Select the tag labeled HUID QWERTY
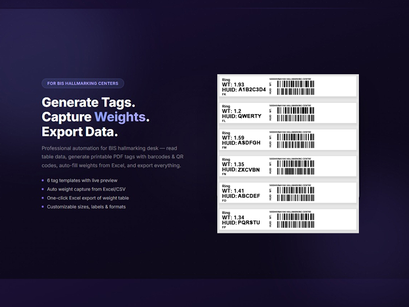Screen dimensions: 409x307 (288, 113)
